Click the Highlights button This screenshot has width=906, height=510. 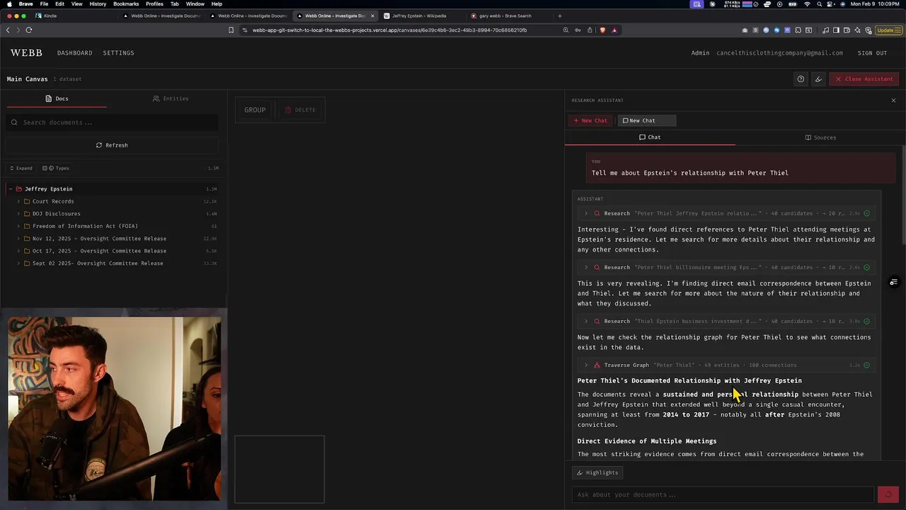[598, 472]
